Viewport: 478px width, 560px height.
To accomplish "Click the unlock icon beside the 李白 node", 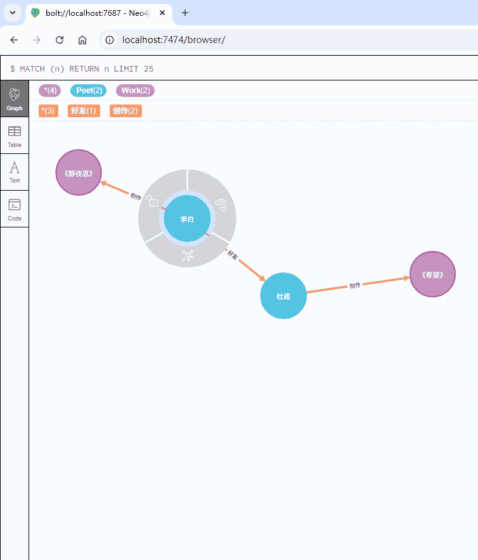I will tap(153, 202).
